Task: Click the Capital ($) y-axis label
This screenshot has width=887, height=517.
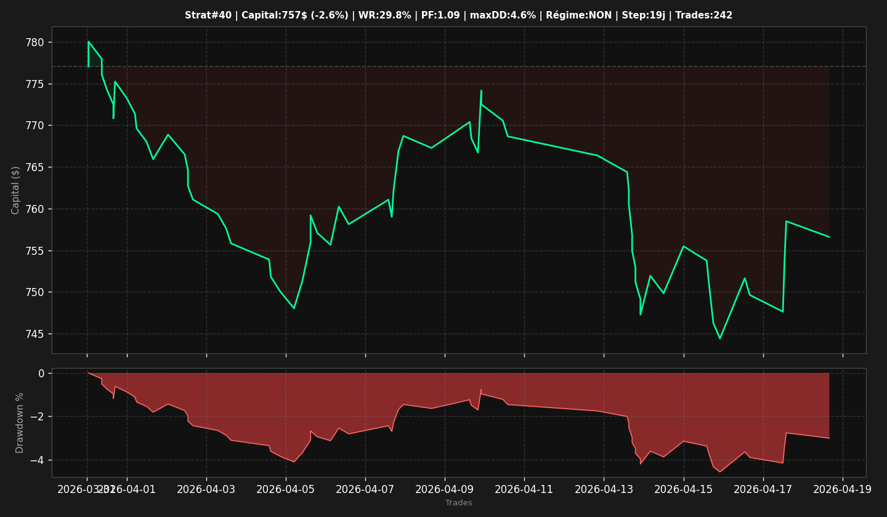Action: pos(16,190)
